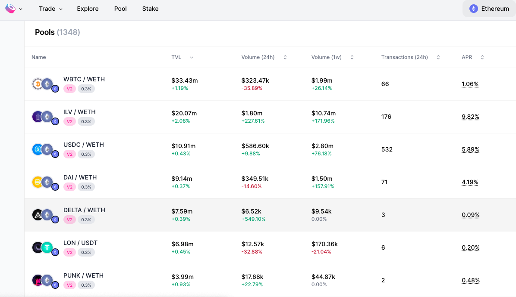
Task: Click the DAI / WETH token pair icon
Action: click(45, 183)
